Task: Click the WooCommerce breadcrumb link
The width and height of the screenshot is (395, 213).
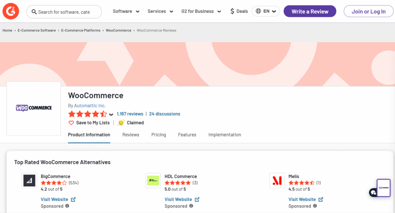Action: (x=118, y=30)
